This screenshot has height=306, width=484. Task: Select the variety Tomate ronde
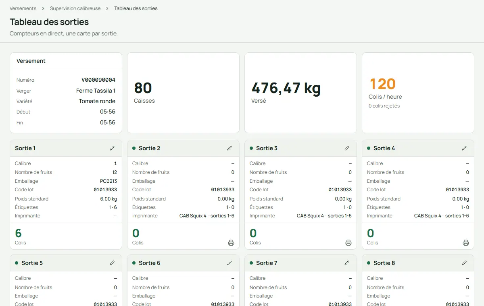tap(97, 101)
